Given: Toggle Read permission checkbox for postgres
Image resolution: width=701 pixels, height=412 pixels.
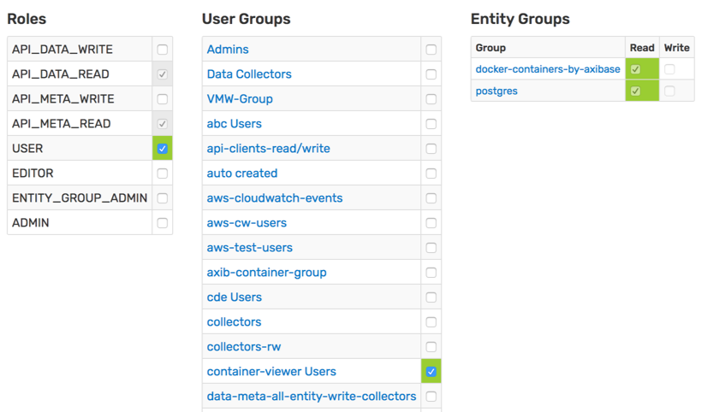Looking at the screenshot, I should tap(635, 91).
